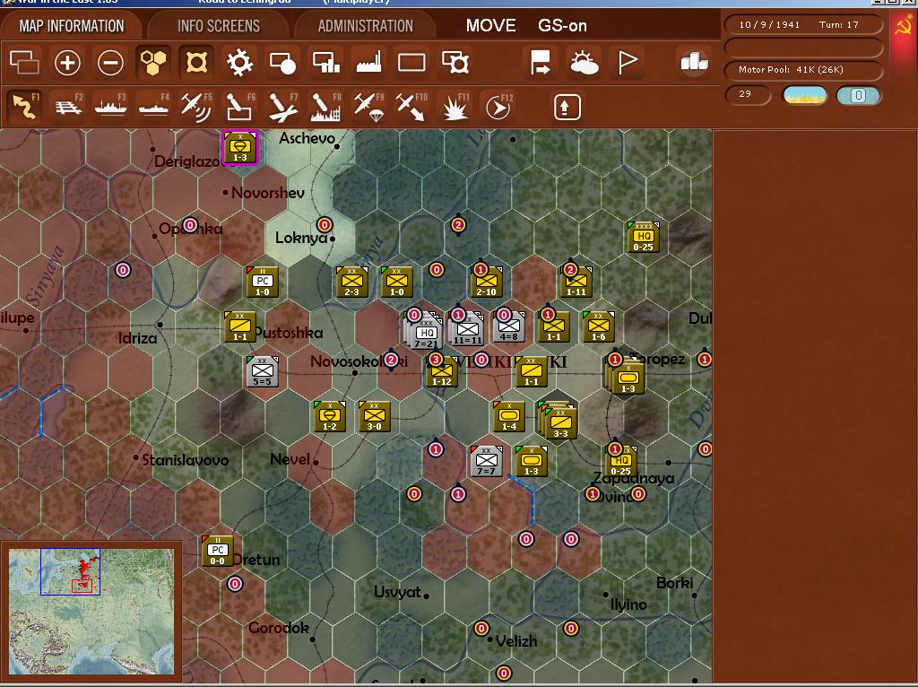Select the 1-2 airborne unit
Viewport: 918px width, 687px height.
(330, 416)
